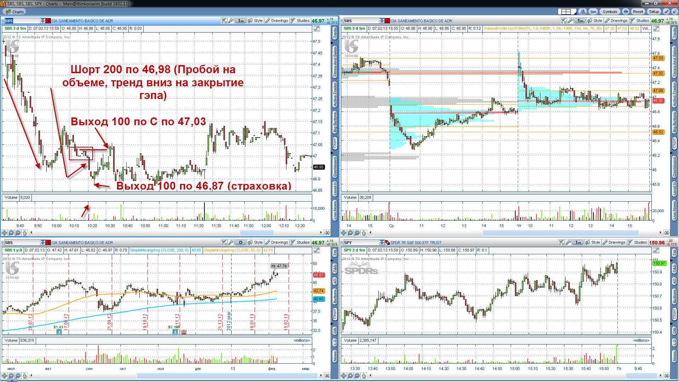Open Style menu in bottom-left daily chart
The image size is (679, 382).
point(255,243)
